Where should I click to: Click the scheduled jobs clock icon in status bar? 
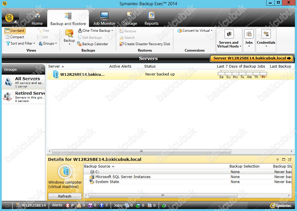click(127, 205)
